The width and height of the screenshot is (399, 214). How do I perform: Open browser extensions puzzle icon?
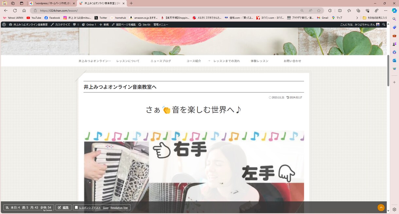pyautogui.click(x=330, y=10)
